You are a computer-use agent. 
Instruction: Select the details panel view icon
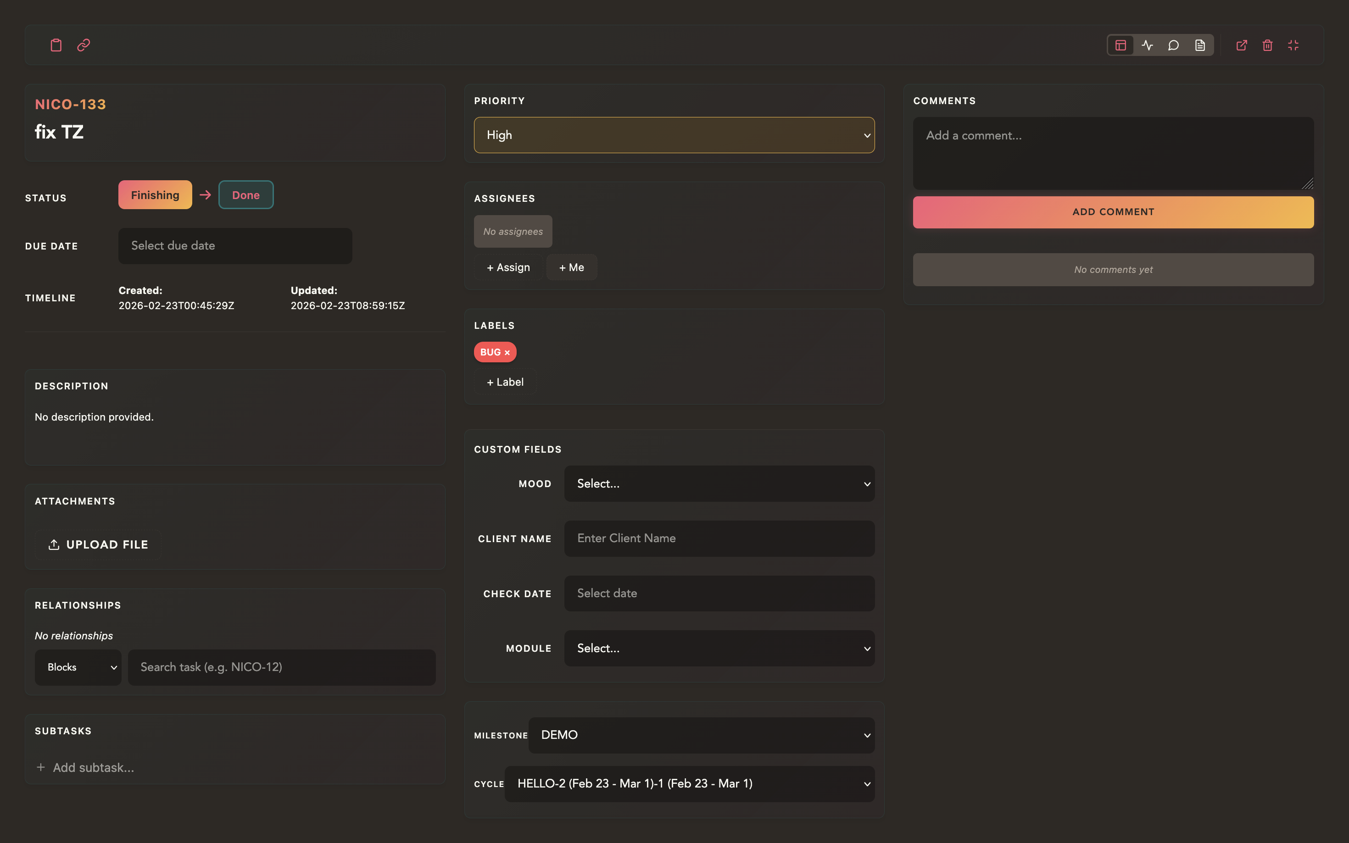1120,45
